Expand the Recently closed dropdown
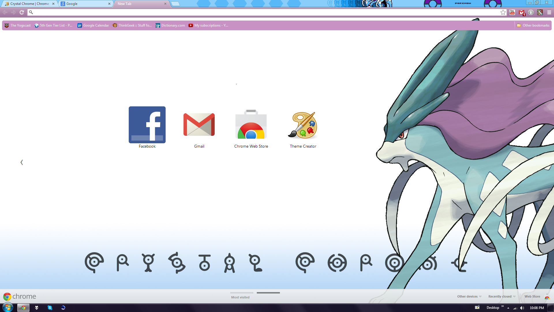554x312 pixels. pos(502,296)
